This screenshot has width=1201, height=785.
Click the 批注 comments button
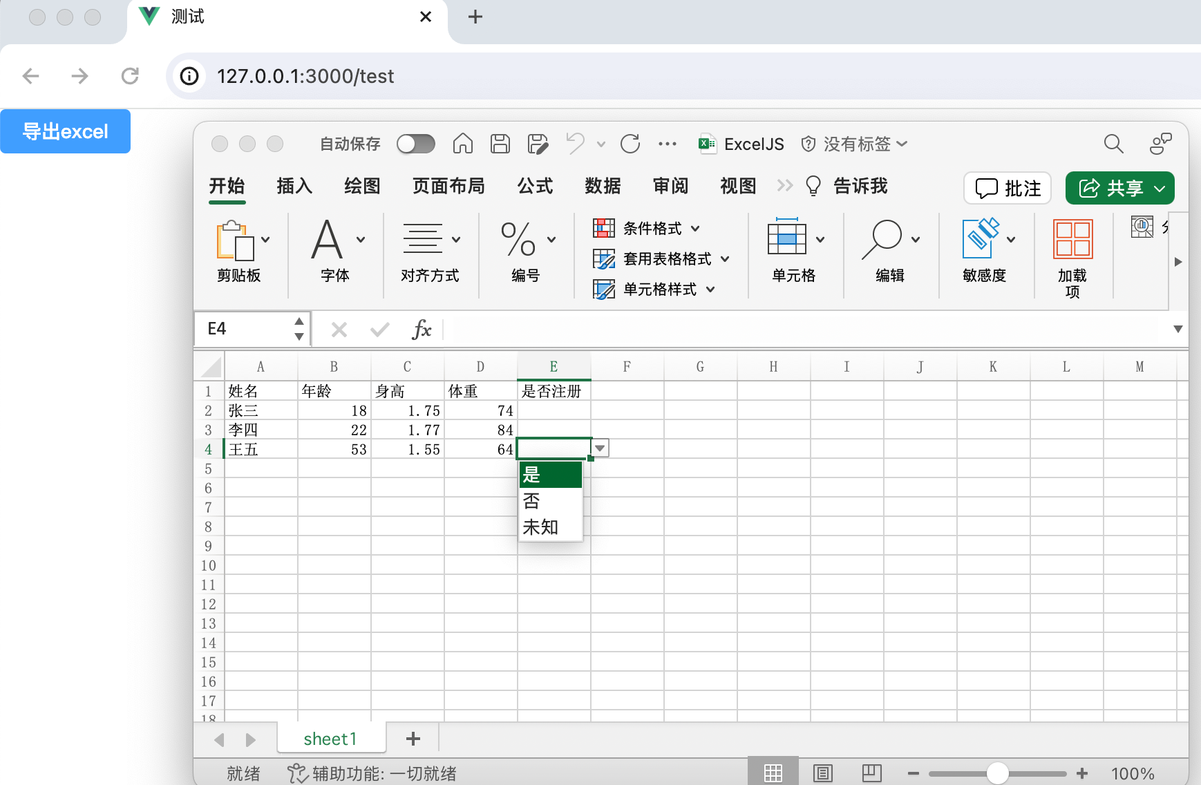(1008, 188)
